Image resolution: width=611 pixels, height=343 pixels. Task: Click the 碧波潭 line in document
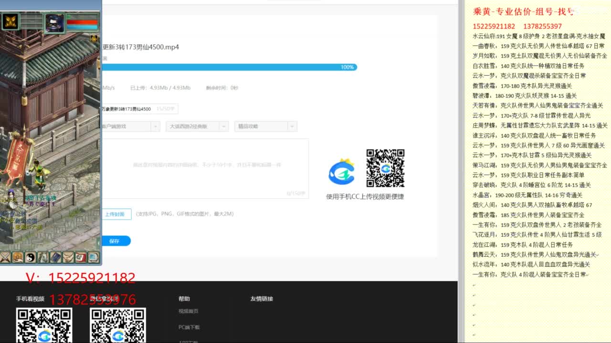(525, 96)
